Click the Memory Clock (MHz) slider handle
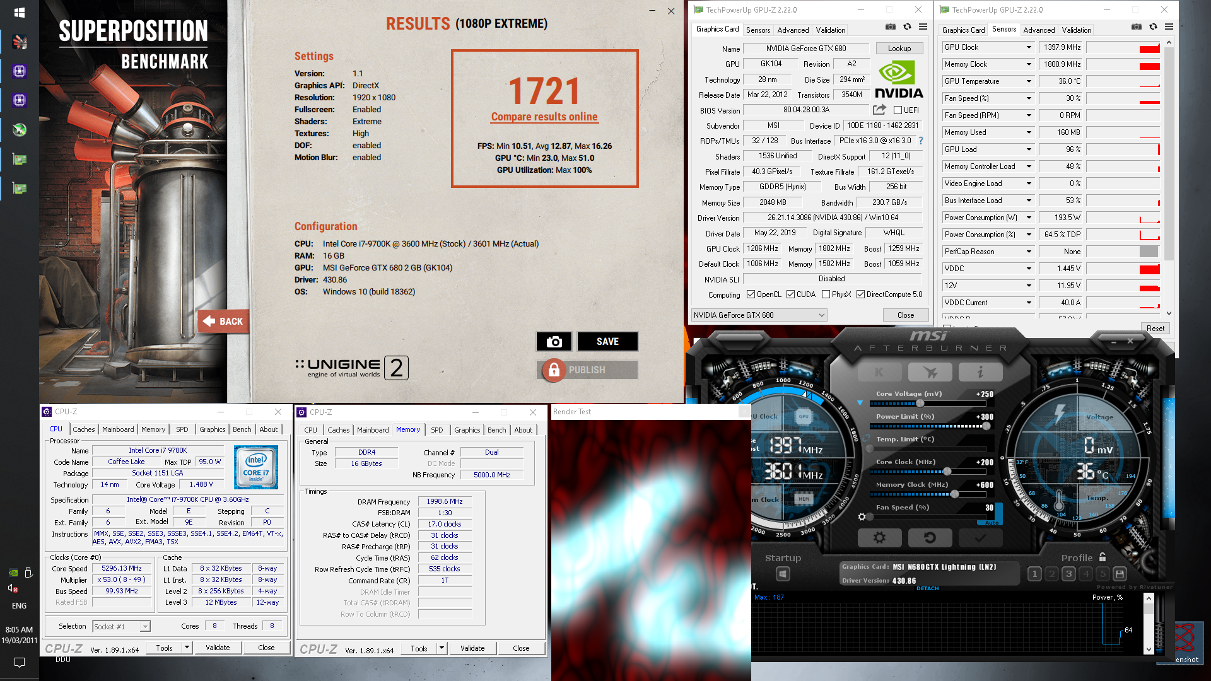1211x681 pixels. (955, 494)
